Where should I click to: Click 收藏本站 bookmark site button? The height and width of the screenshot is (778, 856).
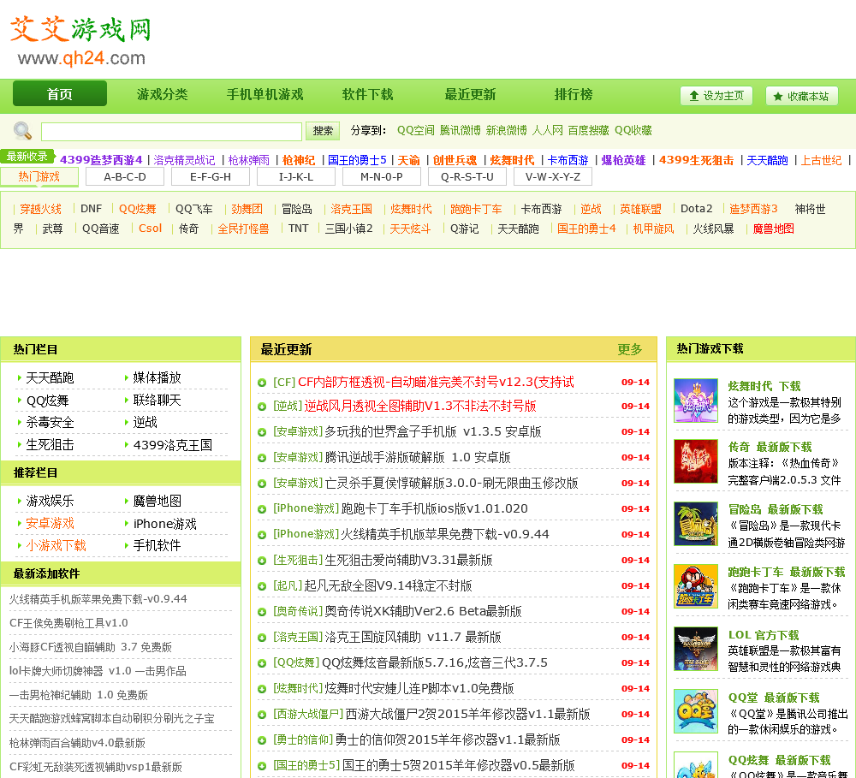pyautogui.click(x=801, y=96)
